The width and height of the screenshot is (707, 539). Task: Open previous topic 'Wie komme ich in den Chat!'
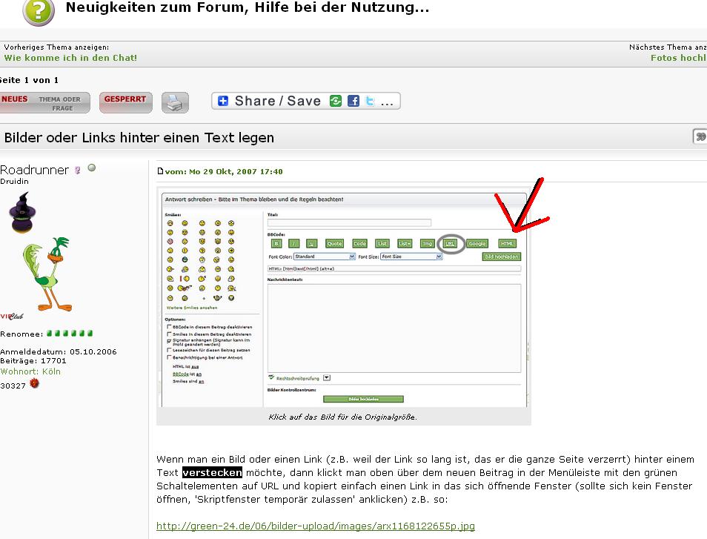(x=70, y=57)
